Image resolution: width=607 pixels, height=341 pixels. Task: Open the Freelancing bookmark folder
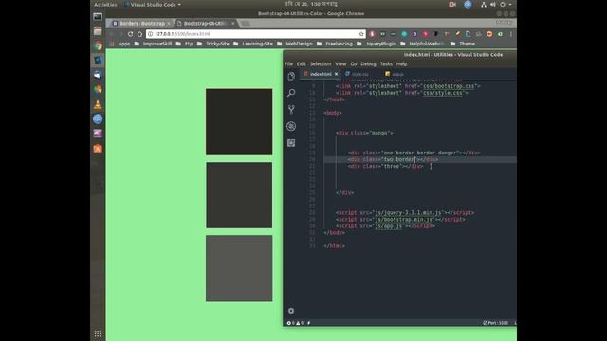(335, 44)
